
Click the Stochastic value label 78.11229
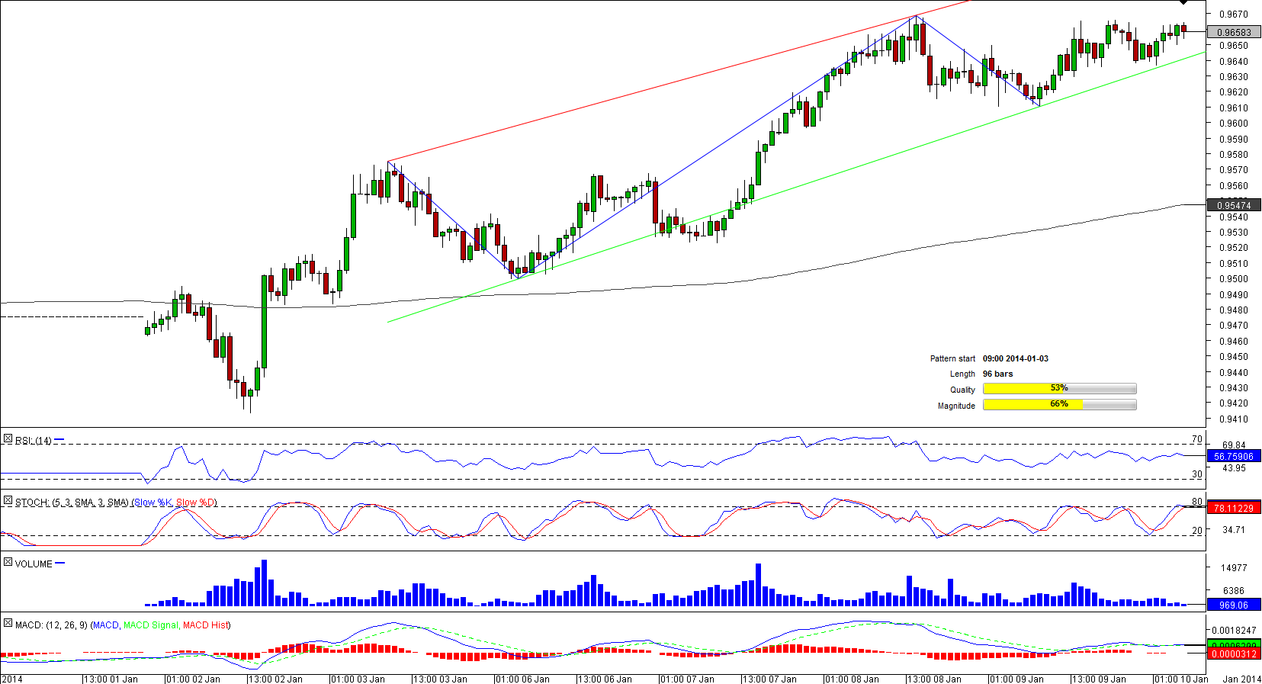(1233, 508)
